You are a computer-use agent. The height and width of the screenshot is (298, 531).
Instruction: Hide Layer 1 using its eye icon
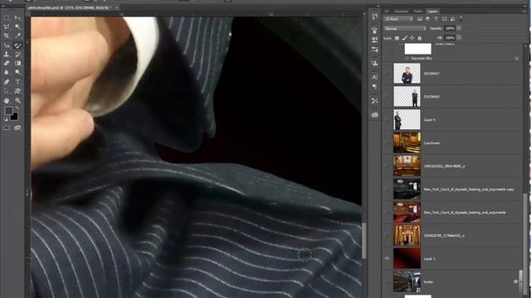click(387, 258)
